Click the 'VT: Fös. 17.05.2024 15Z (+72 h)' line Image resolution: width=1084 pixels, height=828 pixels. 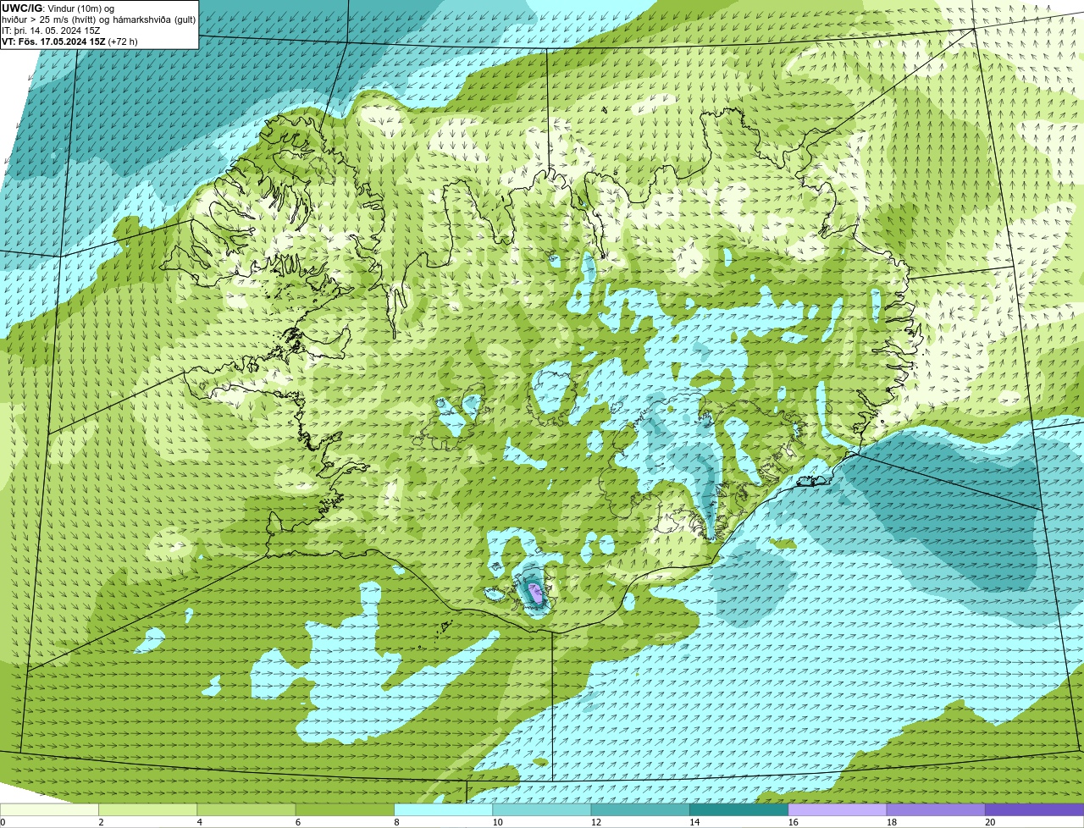tap(69, 41)
